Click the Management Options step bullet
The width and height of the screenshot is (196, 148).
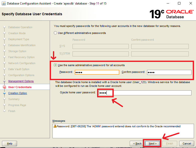coord(4,81)
